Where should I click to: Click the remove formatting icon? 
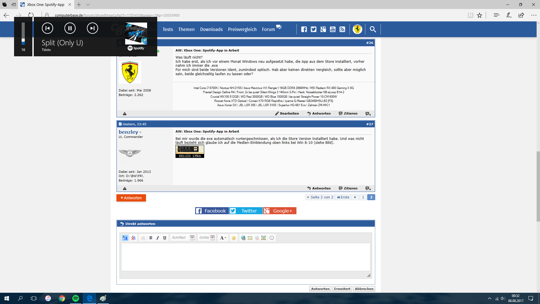coord(133,238)
